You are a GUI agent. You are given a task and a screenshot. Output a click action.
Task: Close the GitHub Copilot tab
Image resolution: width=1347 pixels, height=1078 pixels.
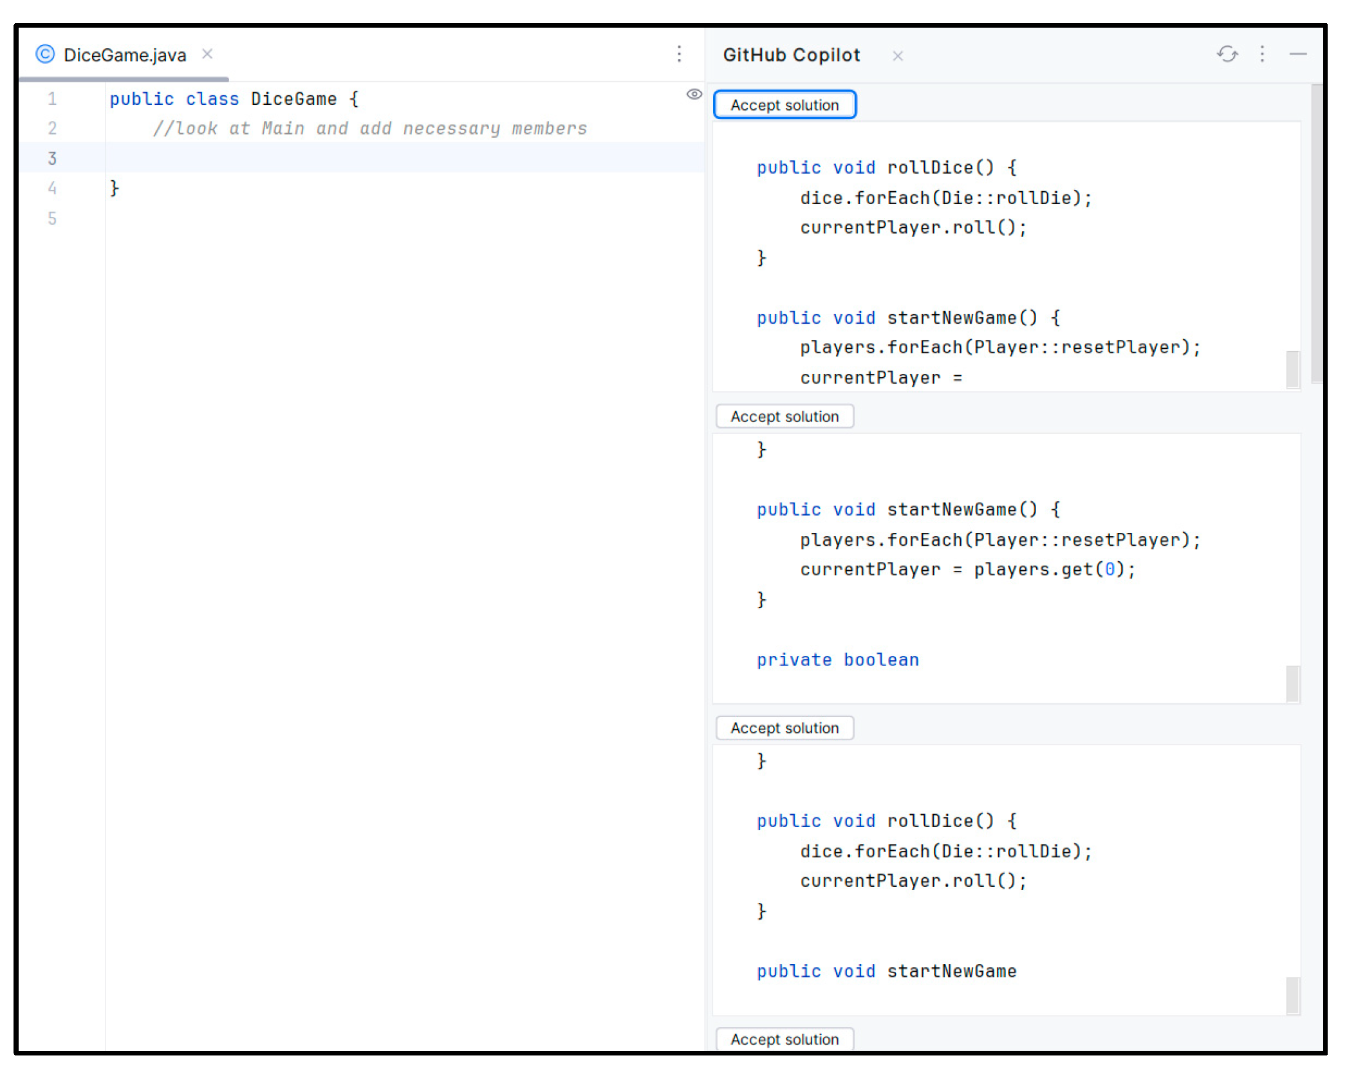(x=897, y=56)
